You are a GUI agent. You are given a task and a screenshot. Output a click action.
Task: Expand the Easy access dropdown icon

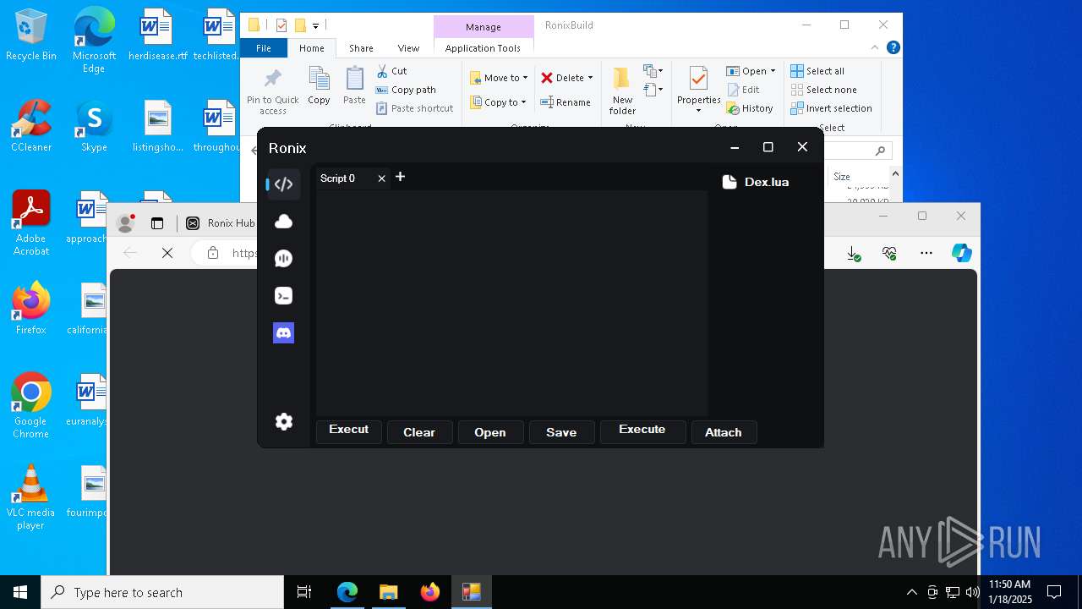click(653, 89)
